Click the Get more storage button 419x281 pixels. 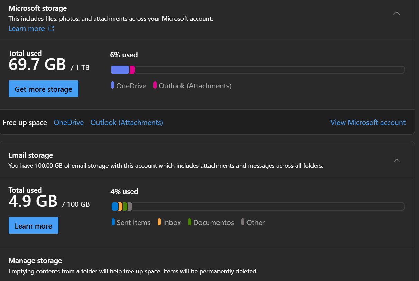coord(44,89)
